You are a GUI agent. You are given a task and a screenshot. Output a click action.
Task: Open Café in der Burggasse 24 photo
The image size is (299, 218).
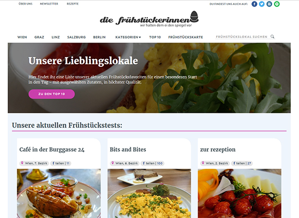pyautogui.click(x=59, y=193)
